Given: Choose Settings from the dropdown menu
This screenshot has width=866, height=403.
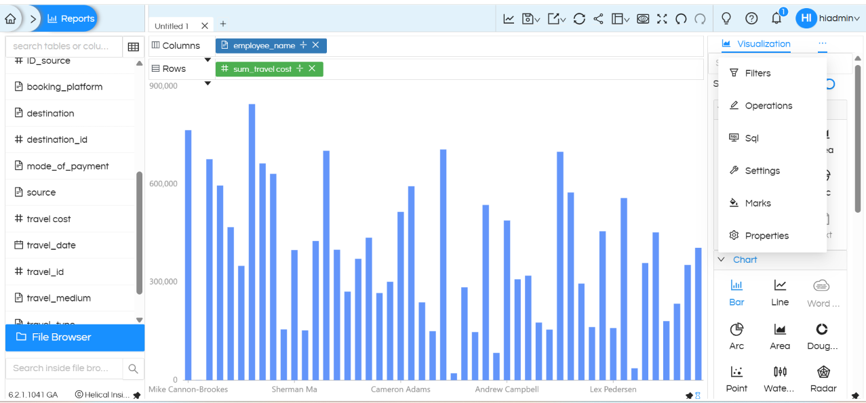Looking at the screenshot, I should pyautogui.click(x=772, y=171).
